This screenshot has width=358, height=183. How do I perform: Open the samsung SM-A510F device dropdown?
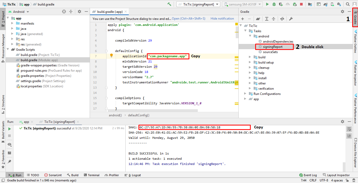(242, 4)
